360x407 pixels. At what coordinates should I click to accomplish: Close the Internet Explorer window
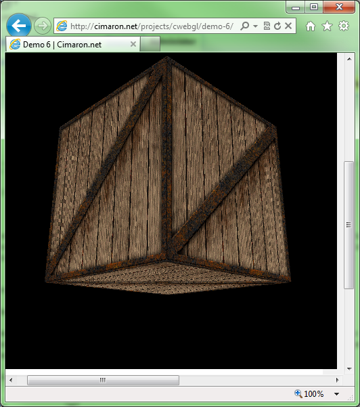(339, 7)
